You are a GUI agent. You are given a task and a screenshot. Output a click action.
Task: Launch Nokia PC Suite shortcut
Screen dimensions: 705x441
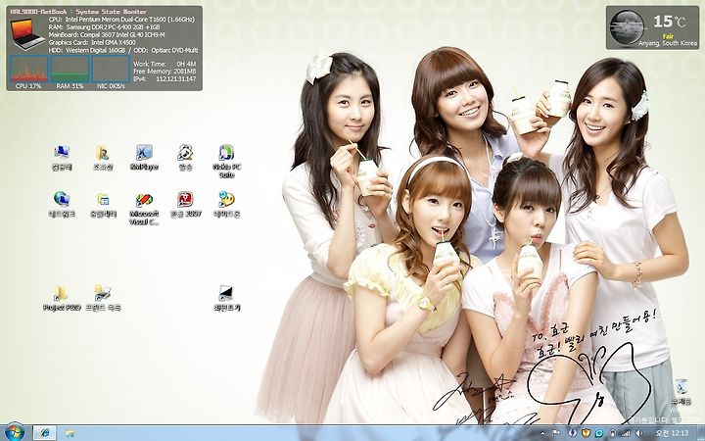point(226,161)
